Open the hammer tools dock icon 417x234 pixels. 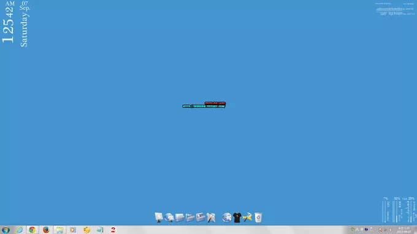(x=247, y=217)
